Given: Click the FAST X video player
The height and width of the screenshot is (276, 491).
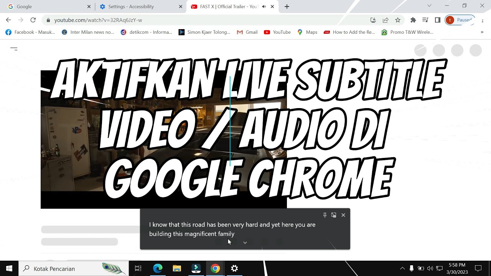Looking at the screenshot, I should pos(164,140).
